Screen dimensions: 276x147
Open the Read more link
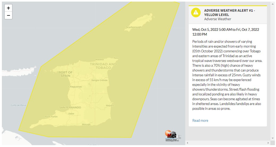click(x=200, y=120)
